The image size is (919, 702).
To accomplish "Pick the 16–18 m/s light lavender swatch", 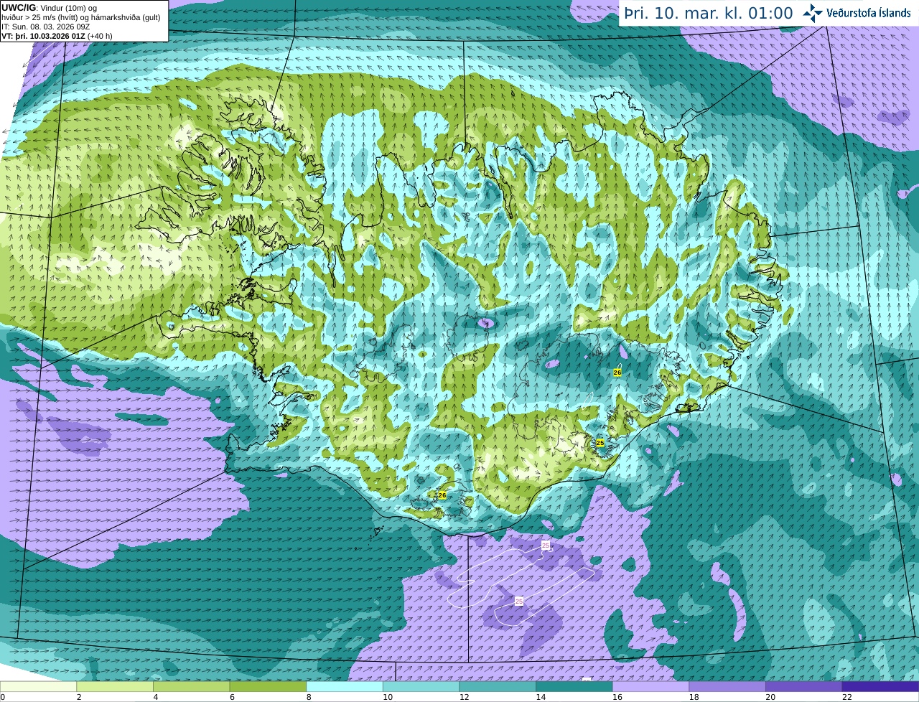I will click(x=650, y=686).
